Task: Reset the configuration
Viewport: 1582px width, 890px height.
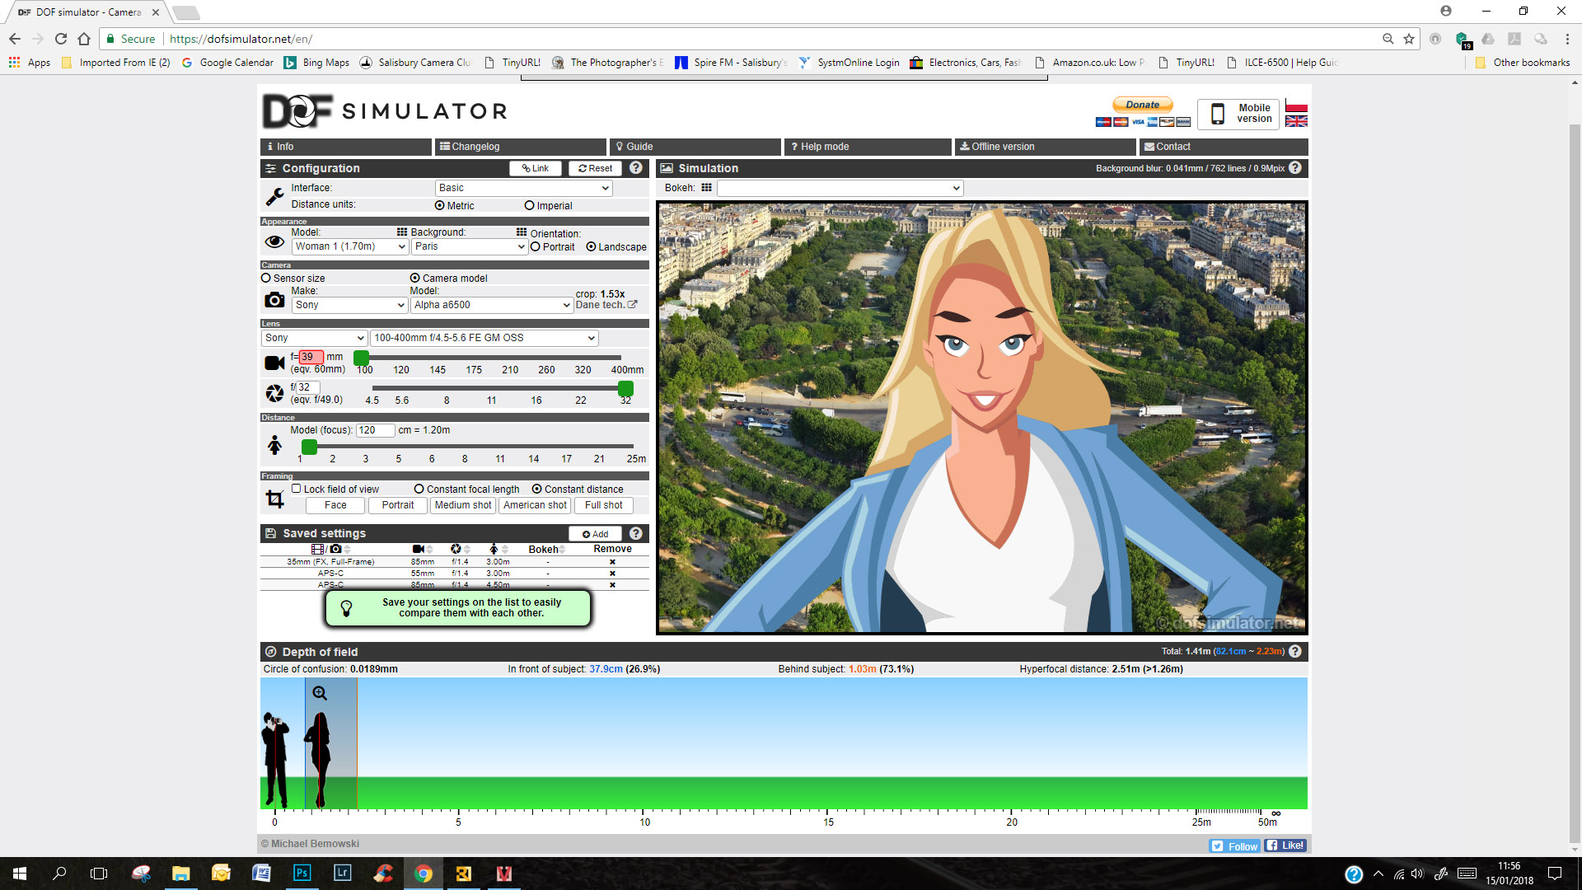Action: pos(595,168)
